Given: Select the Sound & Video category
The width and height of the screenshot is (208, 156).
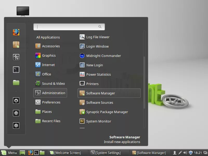Looking at the screenshot, I should 50,83.
